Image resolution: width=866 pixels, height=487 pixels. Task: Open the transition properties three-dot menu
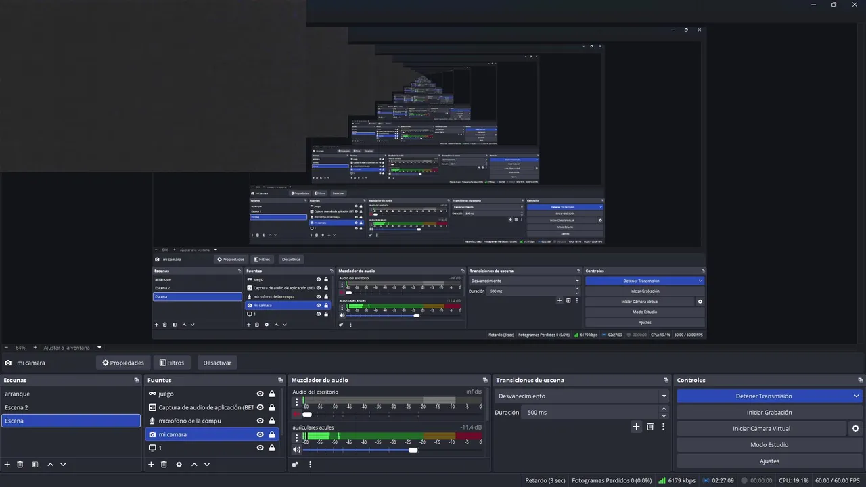[664, 427]
